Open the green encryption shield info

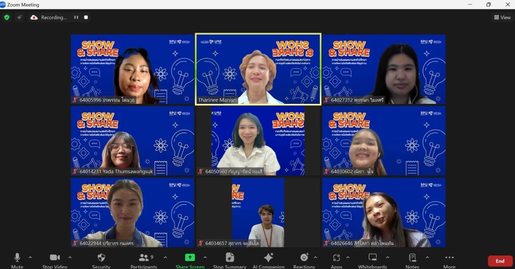7,18
